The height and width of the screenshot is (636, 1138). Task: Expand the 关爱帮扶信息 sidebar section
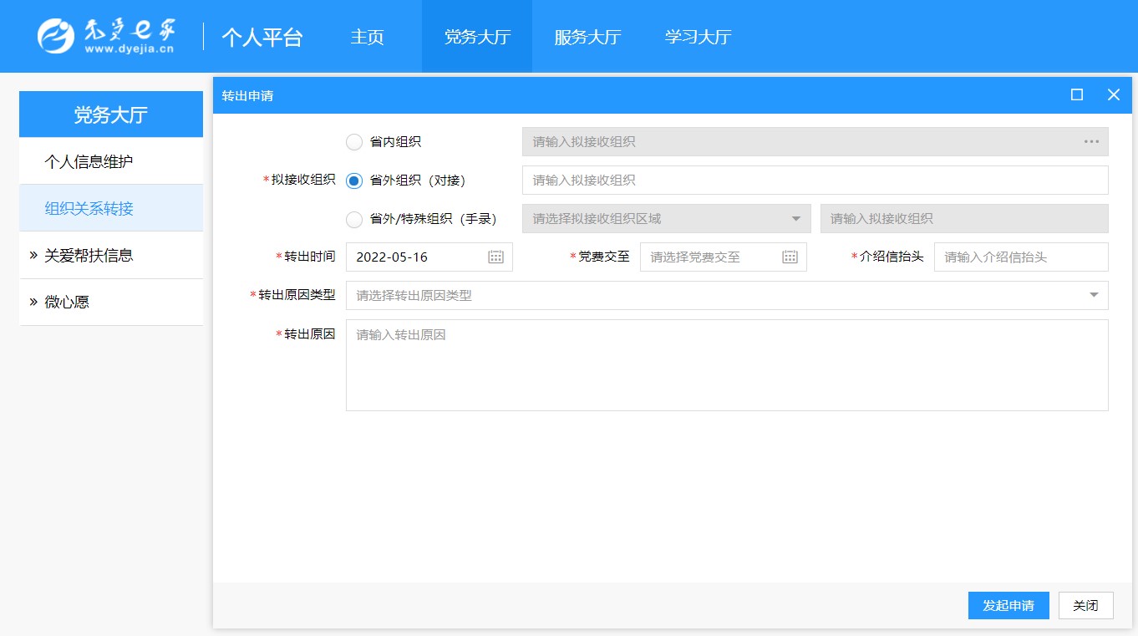[88, 256]
